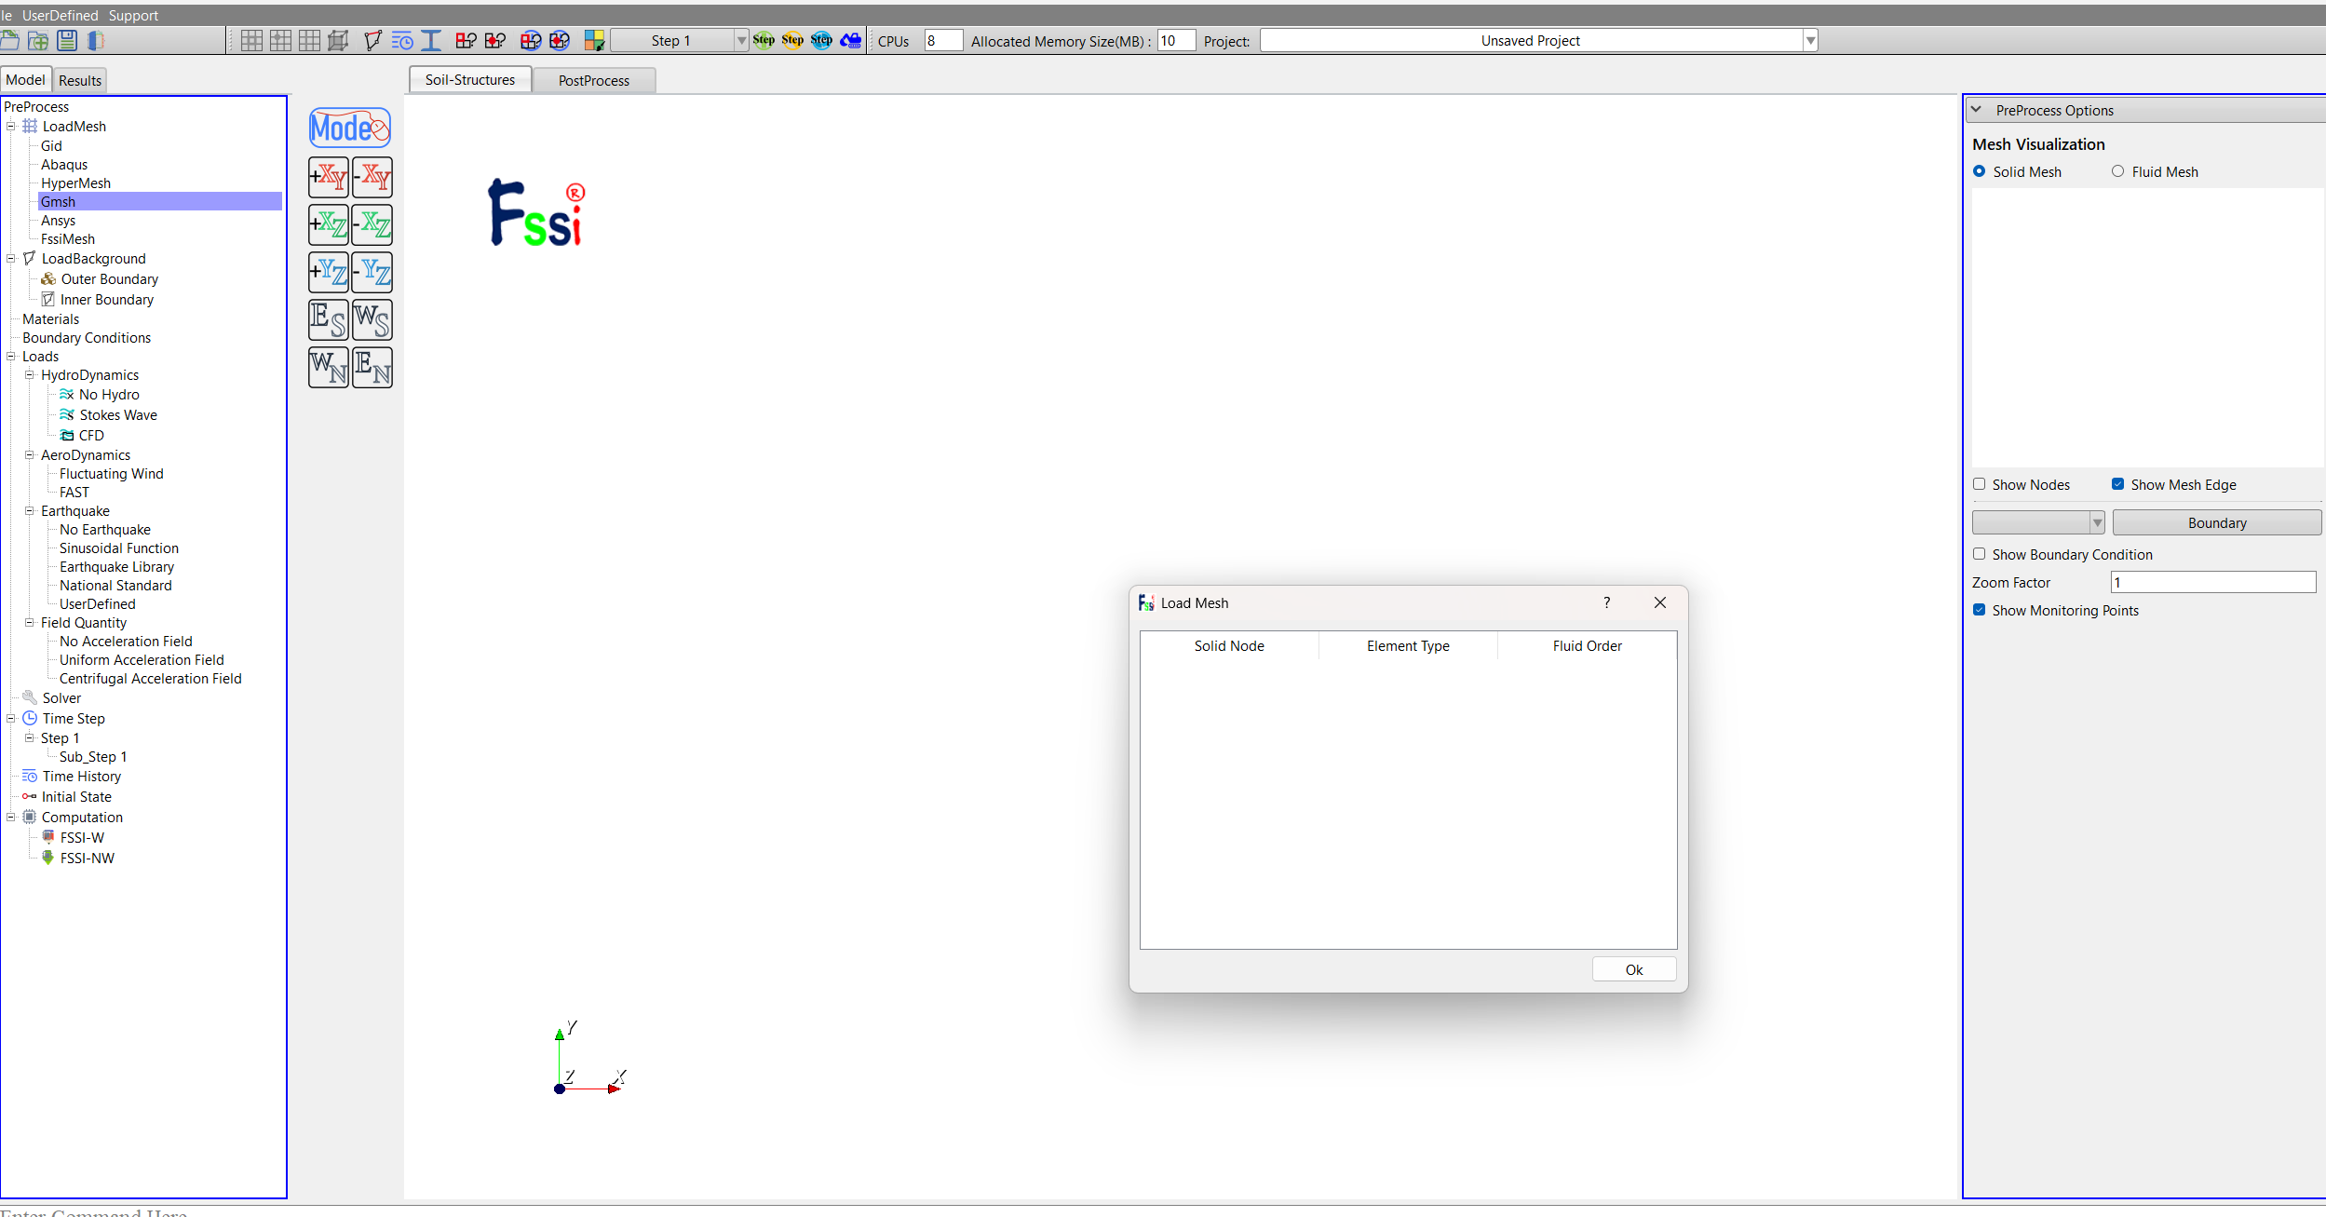Switch to WN isometric view
This screenshot has height=1217, width=2326.
tap(329, 367)
